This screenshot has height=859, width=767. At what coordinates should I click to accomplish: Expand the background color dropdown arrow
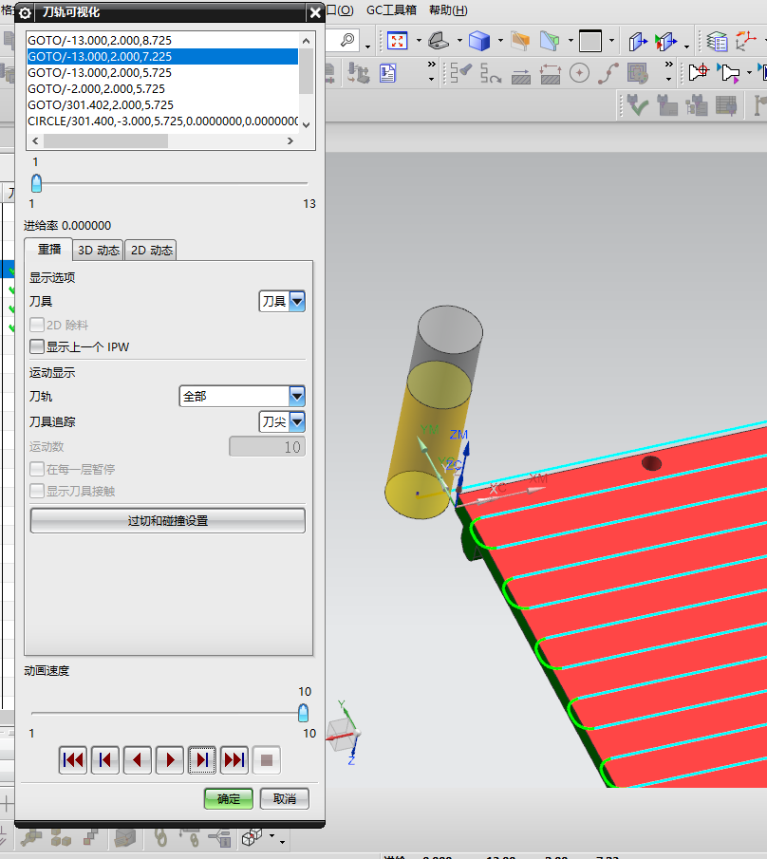[611, 41]
